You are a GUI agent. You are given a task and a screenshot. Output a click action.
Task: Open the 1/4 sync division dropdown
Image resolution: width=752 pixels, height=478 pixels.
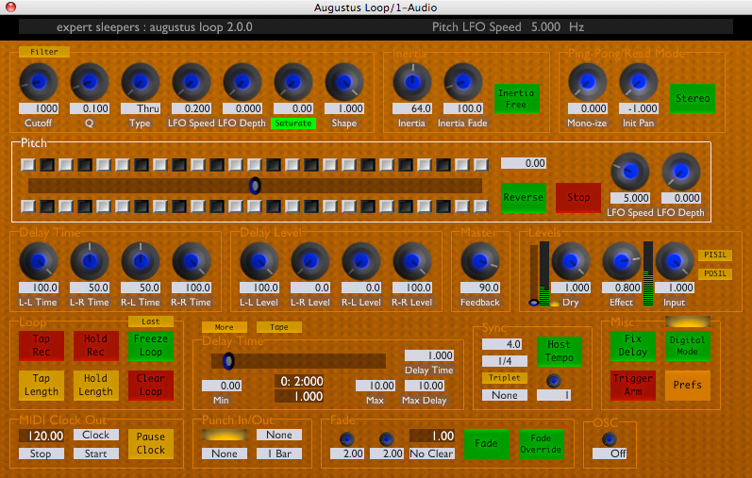click(505, 361)
